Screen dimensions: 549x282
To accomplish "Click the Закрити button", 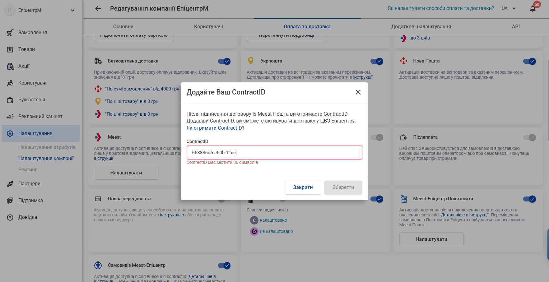I will pyautogui.click(x=303, y=187).
